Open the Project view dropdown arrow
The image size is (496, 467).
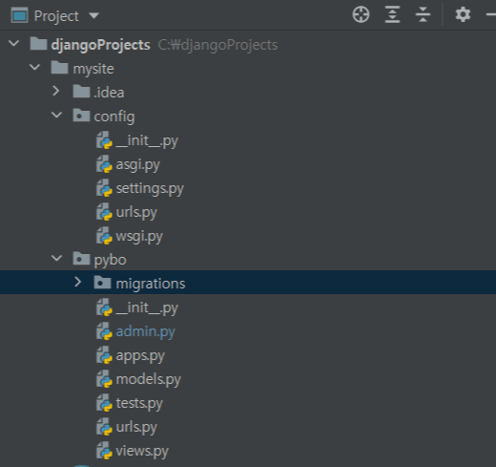tap(93, 15)
